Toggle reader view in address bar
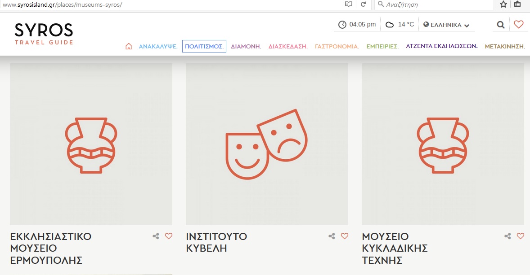 click(348, 4)
